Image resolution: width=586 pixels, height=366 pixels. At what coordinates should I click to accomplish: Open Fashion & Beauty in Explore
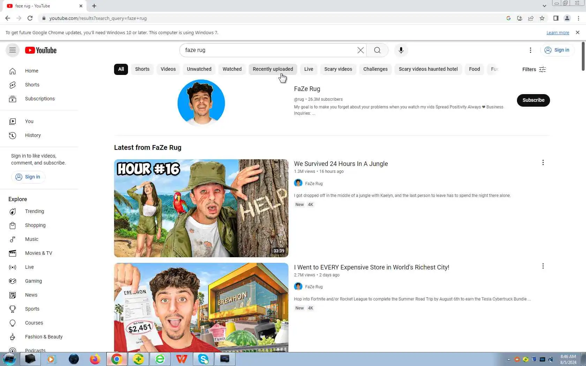(x=39, y=337)
